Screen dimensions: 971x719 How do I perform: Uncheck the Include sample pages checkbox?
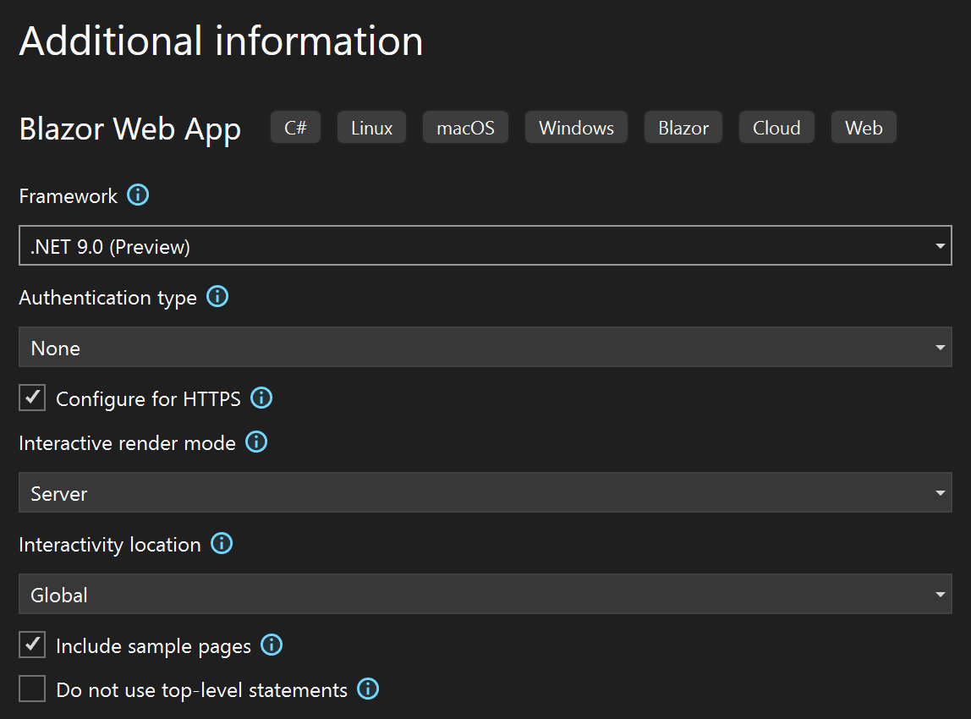tap(32, 645)
